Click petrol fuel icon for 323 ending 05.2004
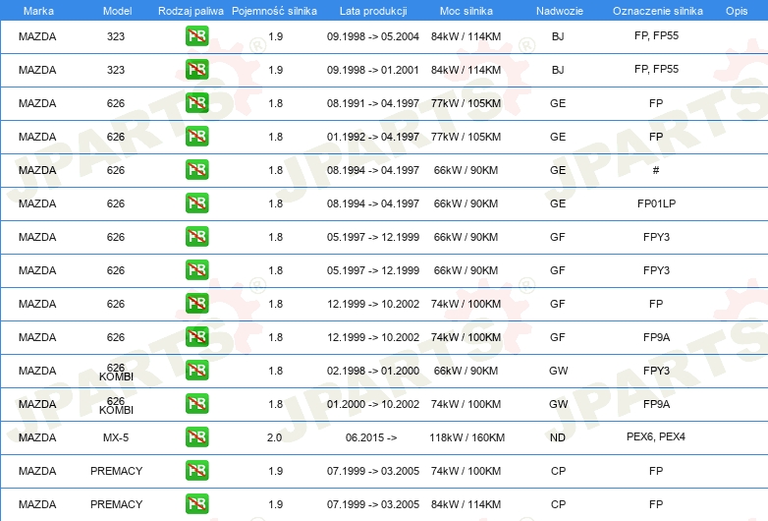Screen dimensions: 768x521 click(196, 35)
